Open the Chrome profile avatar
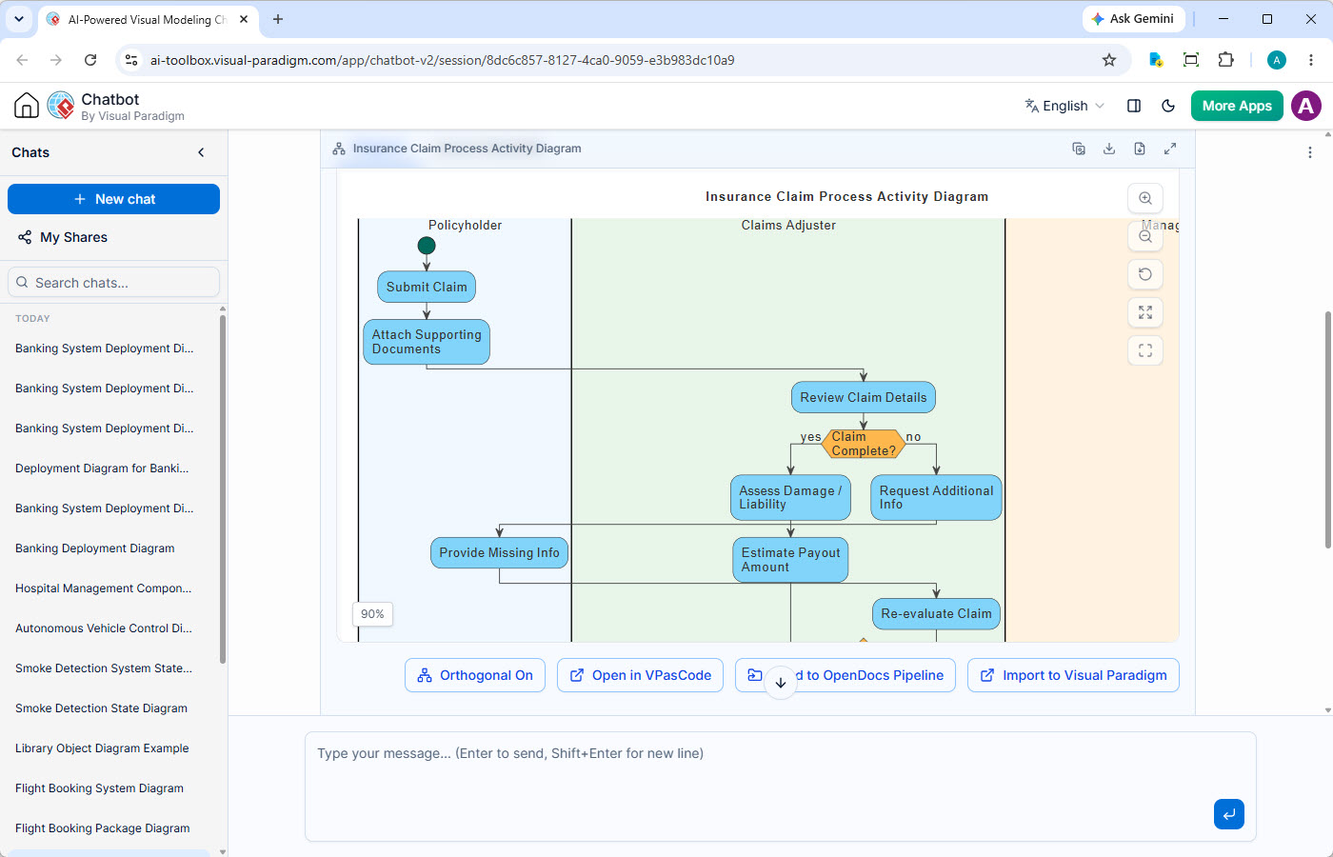 pos(1277,60)
